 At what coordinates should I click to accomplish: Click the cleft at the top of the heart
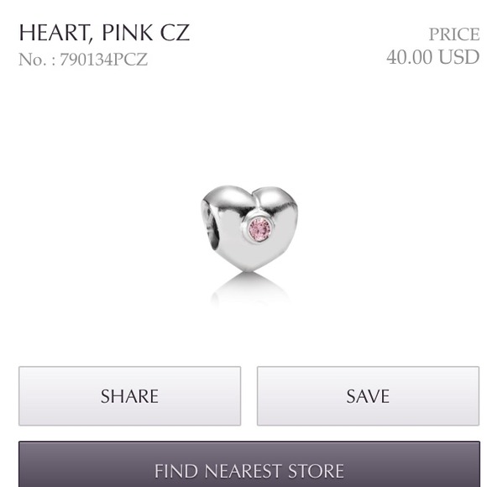click(254, 196)
